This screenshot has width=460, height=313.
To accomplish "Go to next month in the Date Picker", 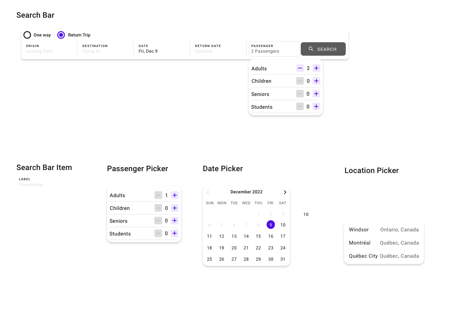I will (x=285, y=192).
